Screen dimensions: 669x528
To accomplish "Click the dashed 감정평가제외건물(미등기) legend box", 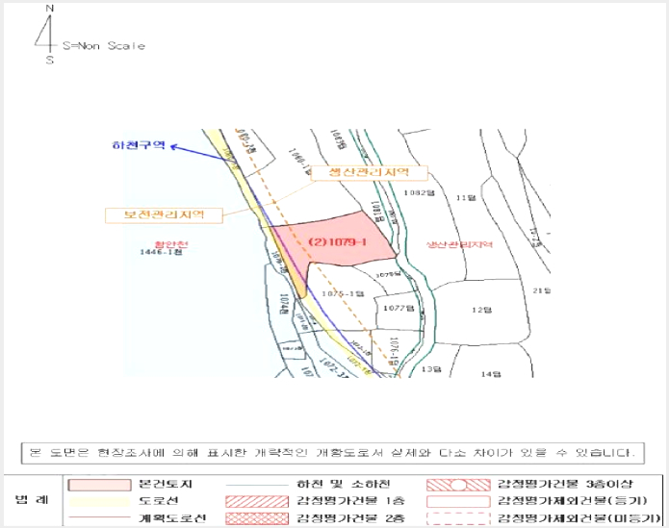I will click(458, 517).
